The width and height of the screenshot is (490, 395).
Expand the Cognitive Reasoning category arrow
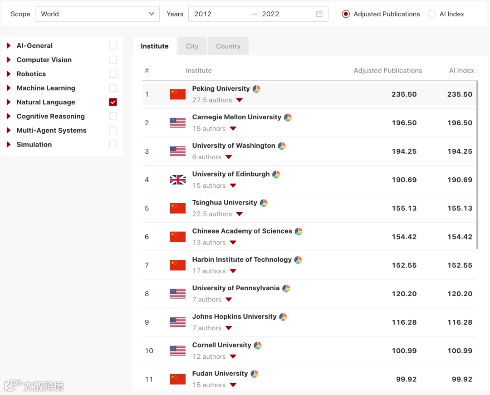click(x=9, y=116)
